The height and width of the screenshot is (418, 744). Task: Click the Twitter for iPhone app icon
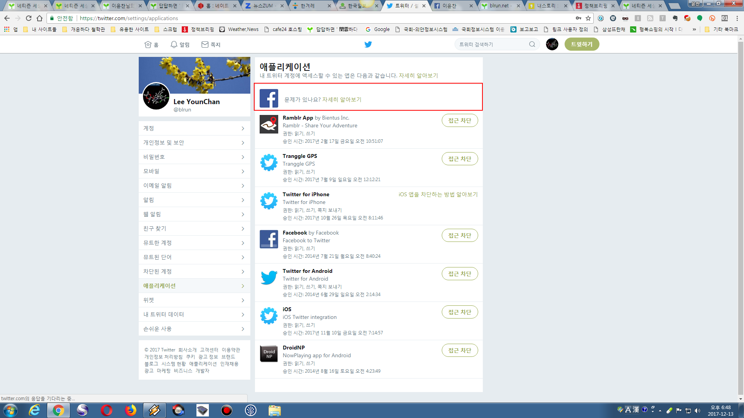click(269, 201)
